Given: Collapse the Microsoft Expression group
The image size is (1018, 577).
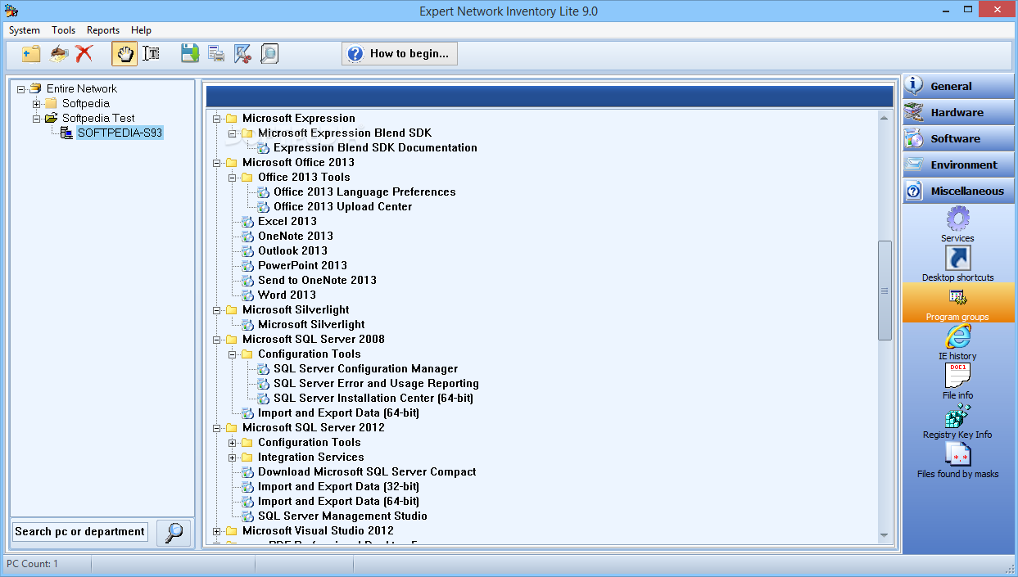Looking at the screenshot, I should [x=217, y=119].
